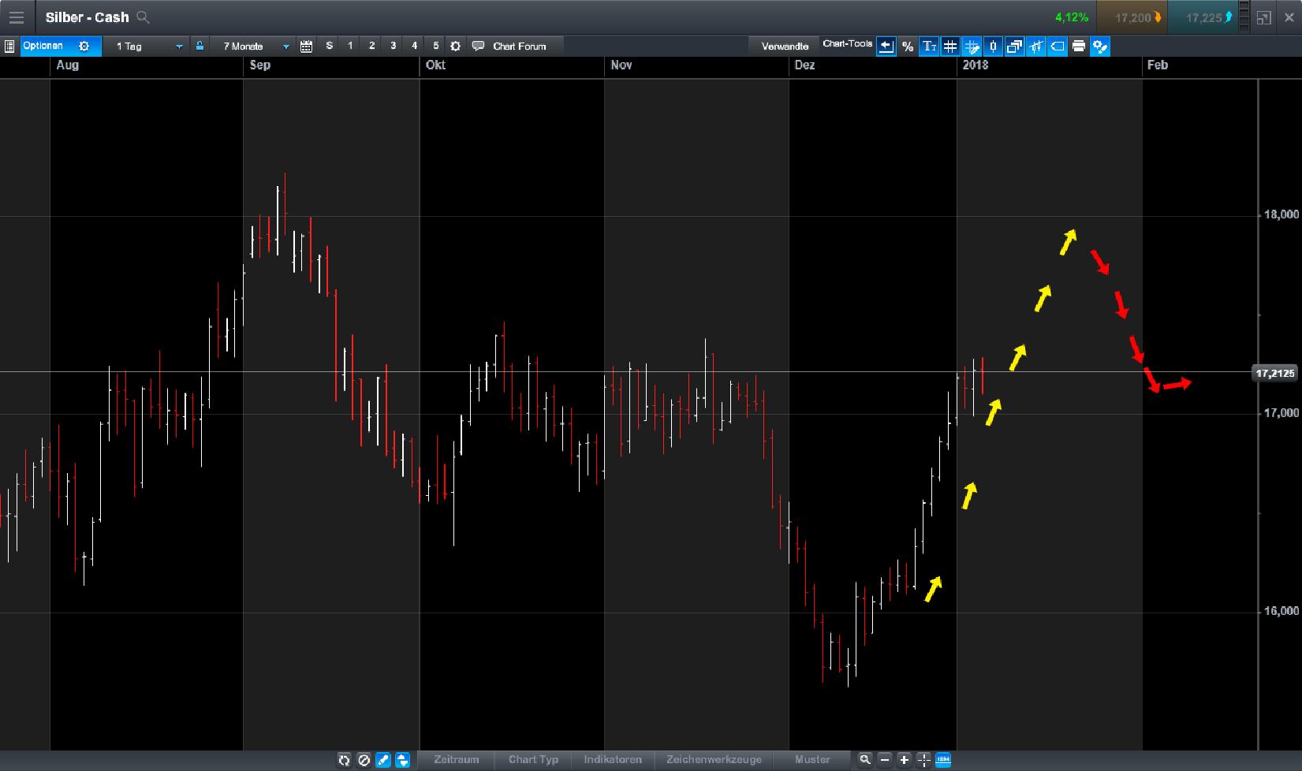Image resolution: width=1302 pixels, height=771 pixels.
Task: Open the calendar date picker icon
Action: click(306, 46)
